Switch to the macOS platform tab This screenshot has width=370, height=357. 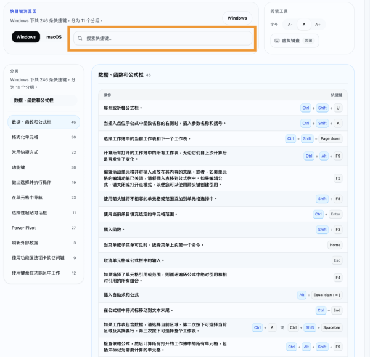pyautogui.click(x=54, y=37)
